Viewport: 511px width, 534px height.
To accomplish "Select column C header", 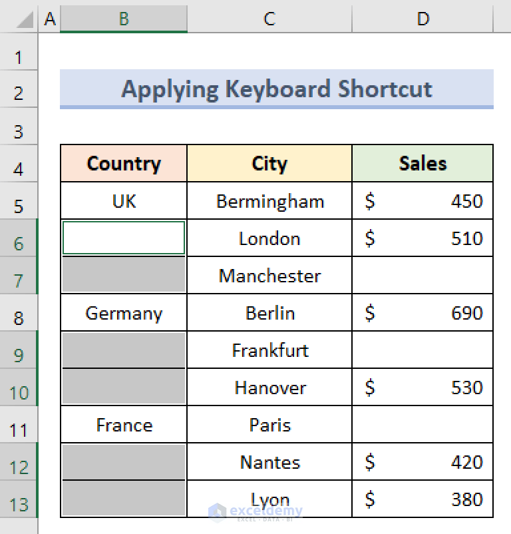I will click(x=268, y=19).
